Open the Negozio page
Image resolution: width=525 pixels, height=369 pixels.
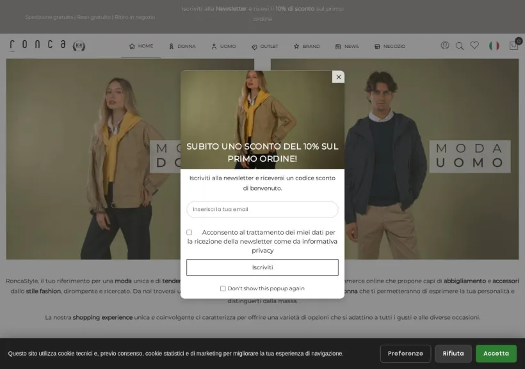[x=390, y=47]
